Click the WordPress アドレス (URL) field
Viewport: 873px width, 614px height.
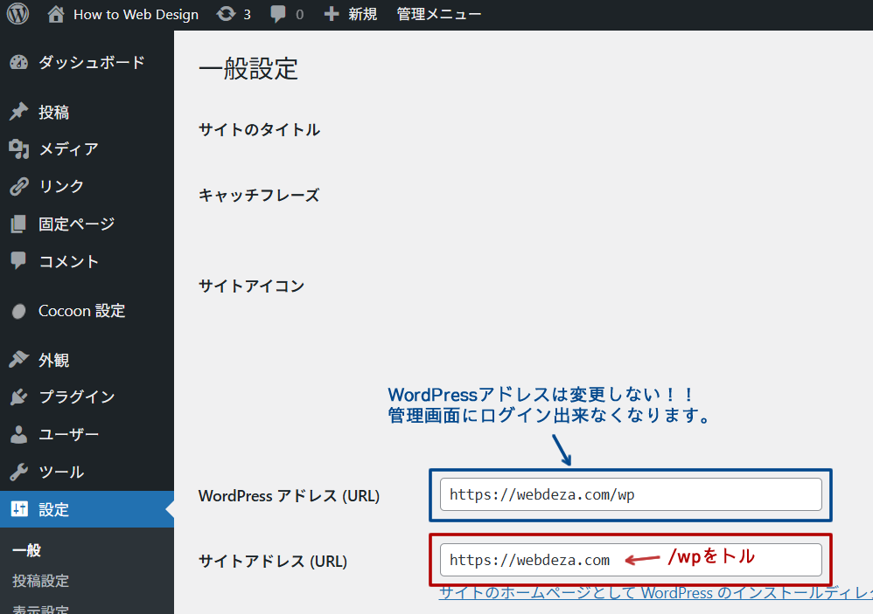pos(631,494)
